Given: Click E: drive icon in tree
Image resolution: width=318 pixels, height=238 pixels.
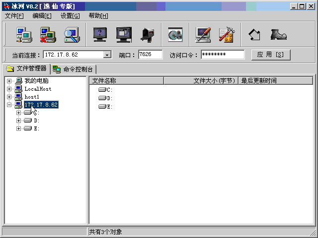Looking at the screenshot, I should click(x=28, y=128).
